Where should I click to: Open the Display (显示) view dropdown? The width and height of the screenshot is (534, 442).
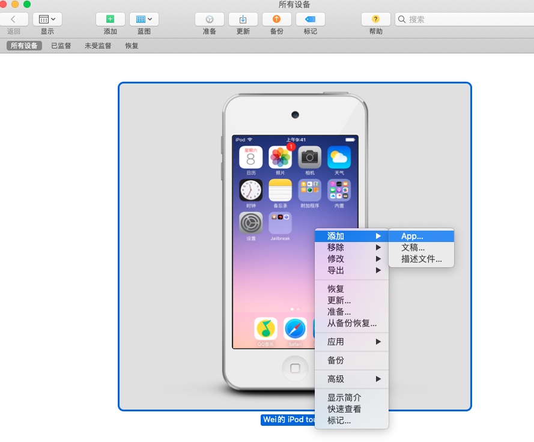(47, 19)
